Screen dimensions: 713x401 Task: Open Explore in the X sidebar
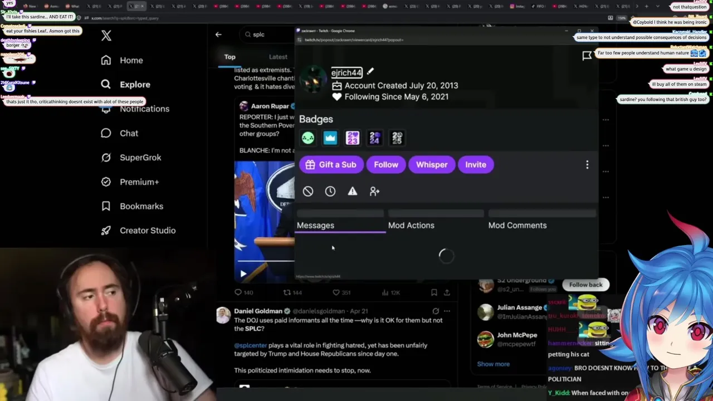point(125,85)
